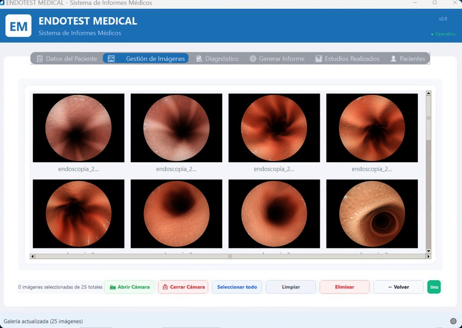Click the "ENDOTEST MEDICAL" heading in the blue header
Screen dimensions: 462x328
tap(88, 21)
